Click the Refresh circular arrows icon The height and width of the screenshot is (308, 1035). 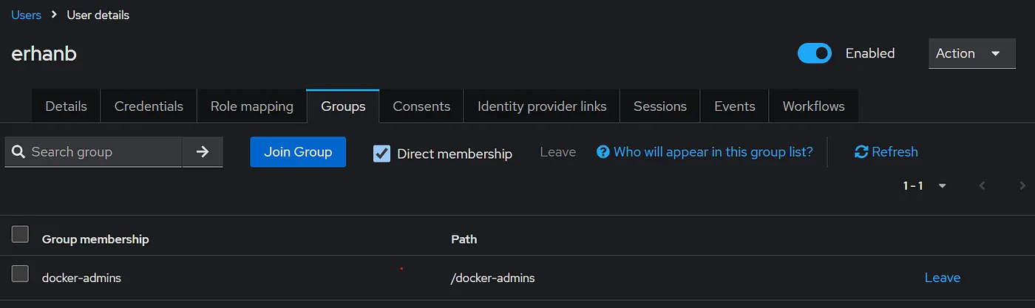click(861, 151)
